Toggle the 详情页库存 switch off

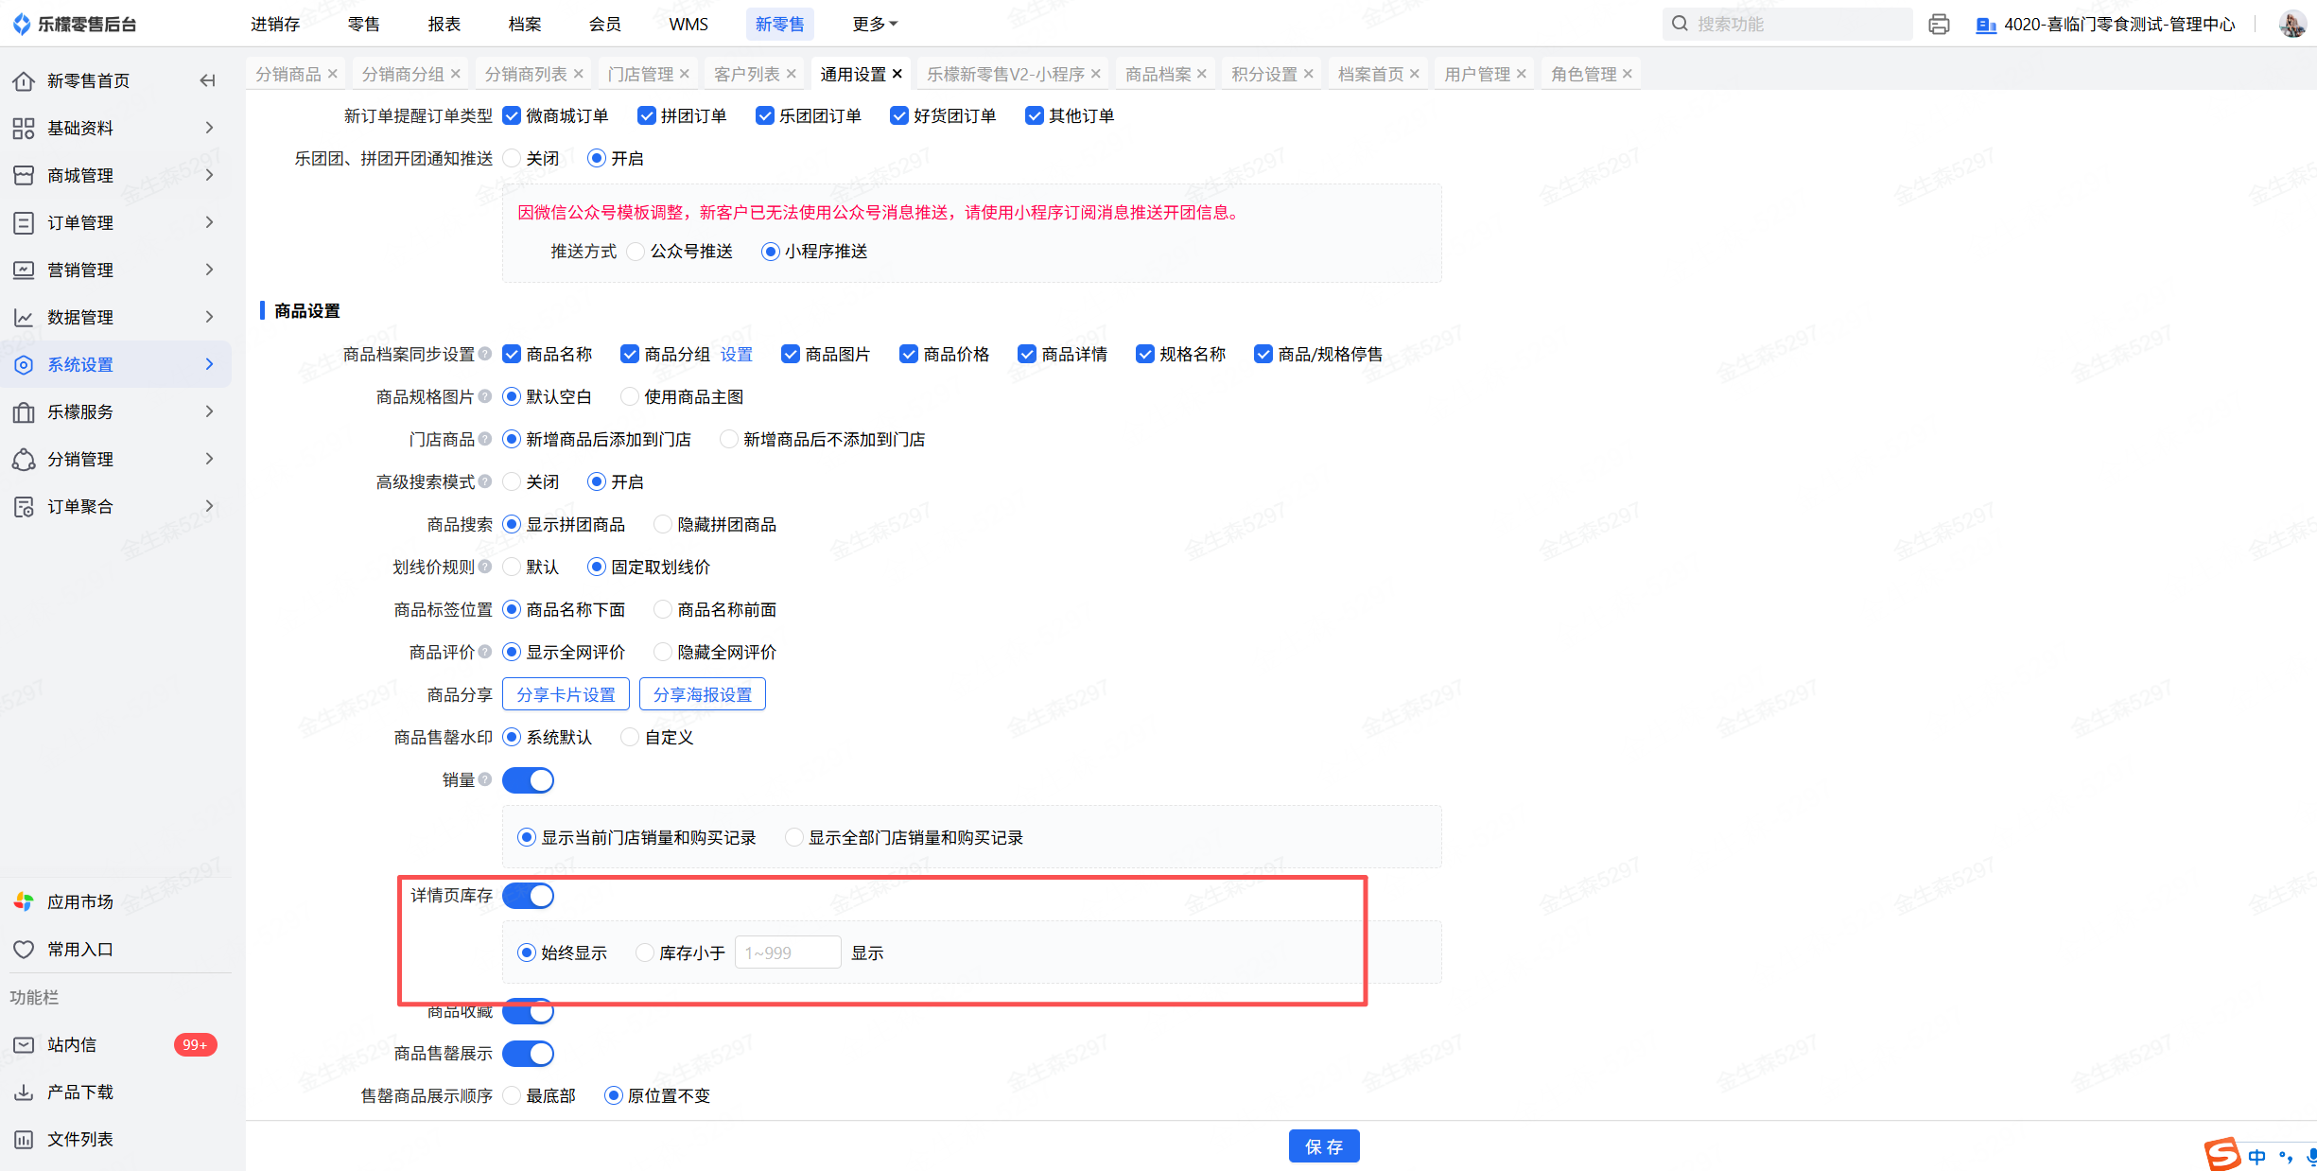(528, 895)
